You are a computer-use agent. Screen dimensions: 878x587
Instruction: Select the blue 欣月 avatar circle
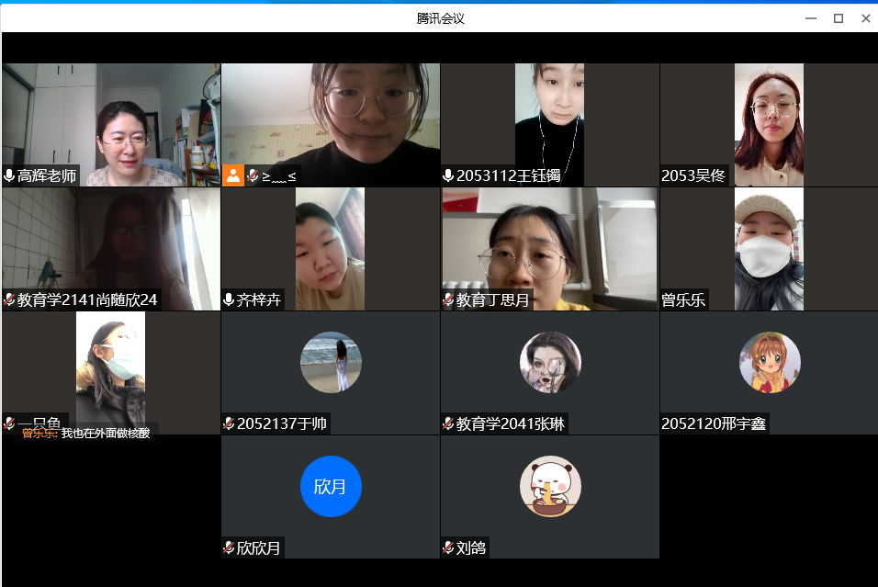331,486
